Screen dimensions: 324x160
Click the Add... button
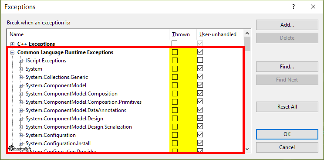287,25
